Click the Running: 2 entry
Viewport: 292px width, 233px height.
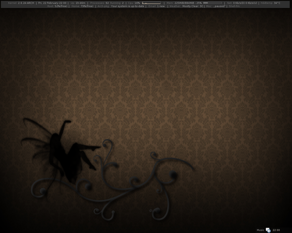pyautogui.click(x=117, y=3)
